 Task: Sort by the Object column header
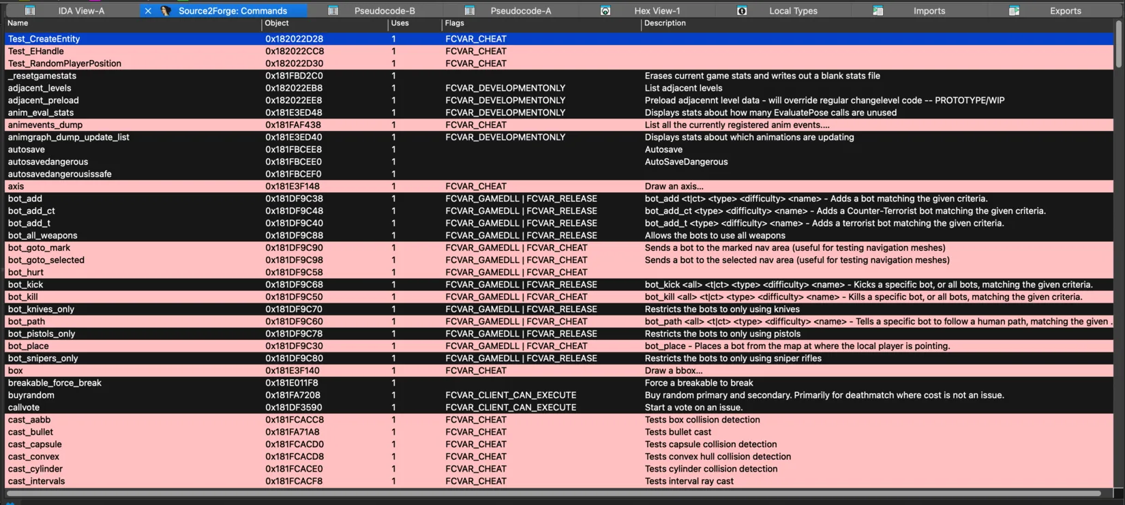(x=325, y=23)
